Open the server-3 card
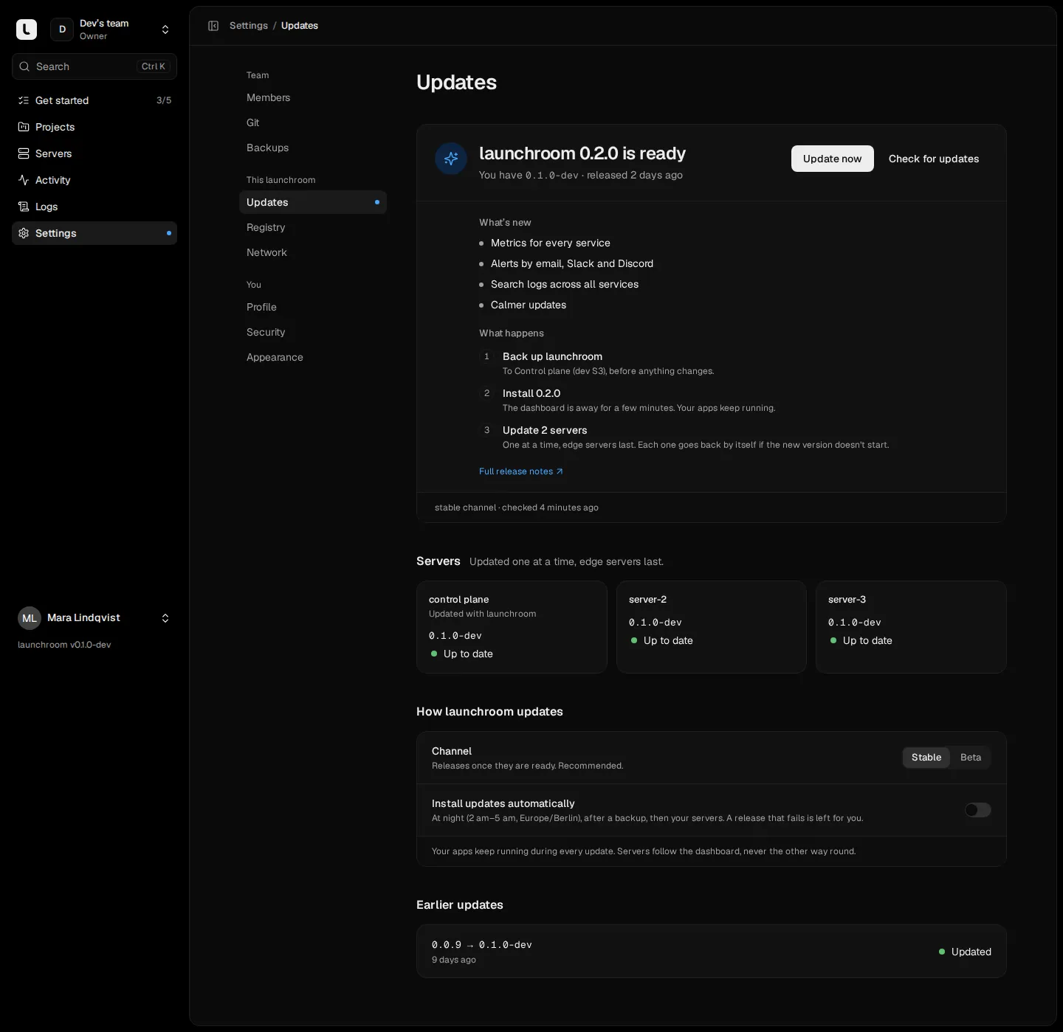The width and height of the screenshot is (1063, 1032). tap(911, 627)
